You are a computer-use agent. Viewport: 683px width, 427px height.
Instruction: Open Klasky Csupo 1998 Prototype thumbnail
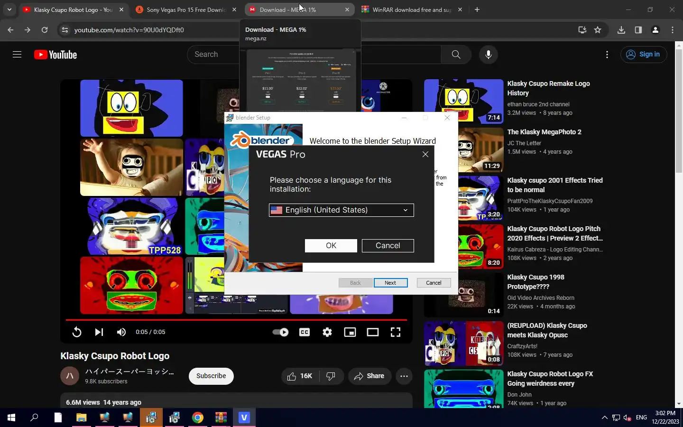463,294
